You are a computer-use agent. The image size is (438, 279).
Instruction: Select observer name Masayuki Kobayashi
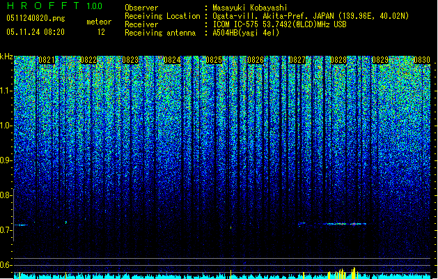coord(250,8)
